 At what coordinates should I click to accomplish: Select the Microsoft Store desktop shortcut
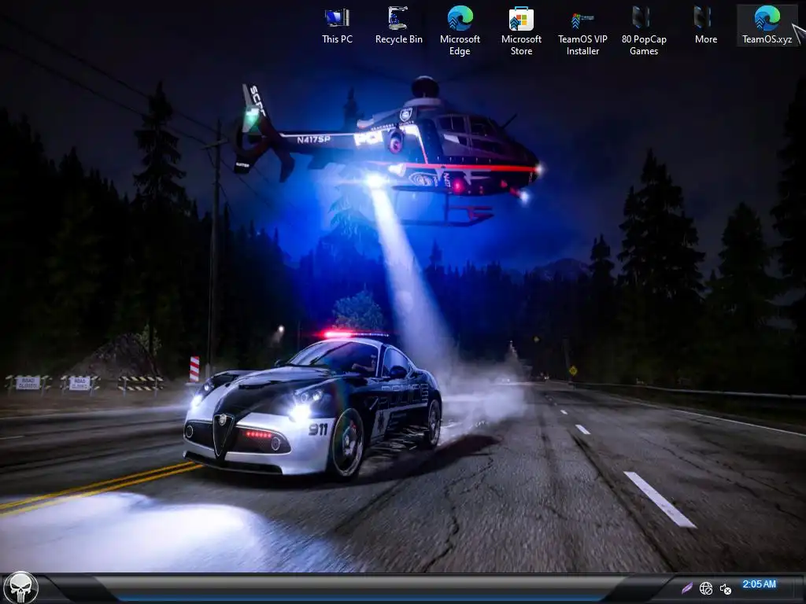(521, 31)
